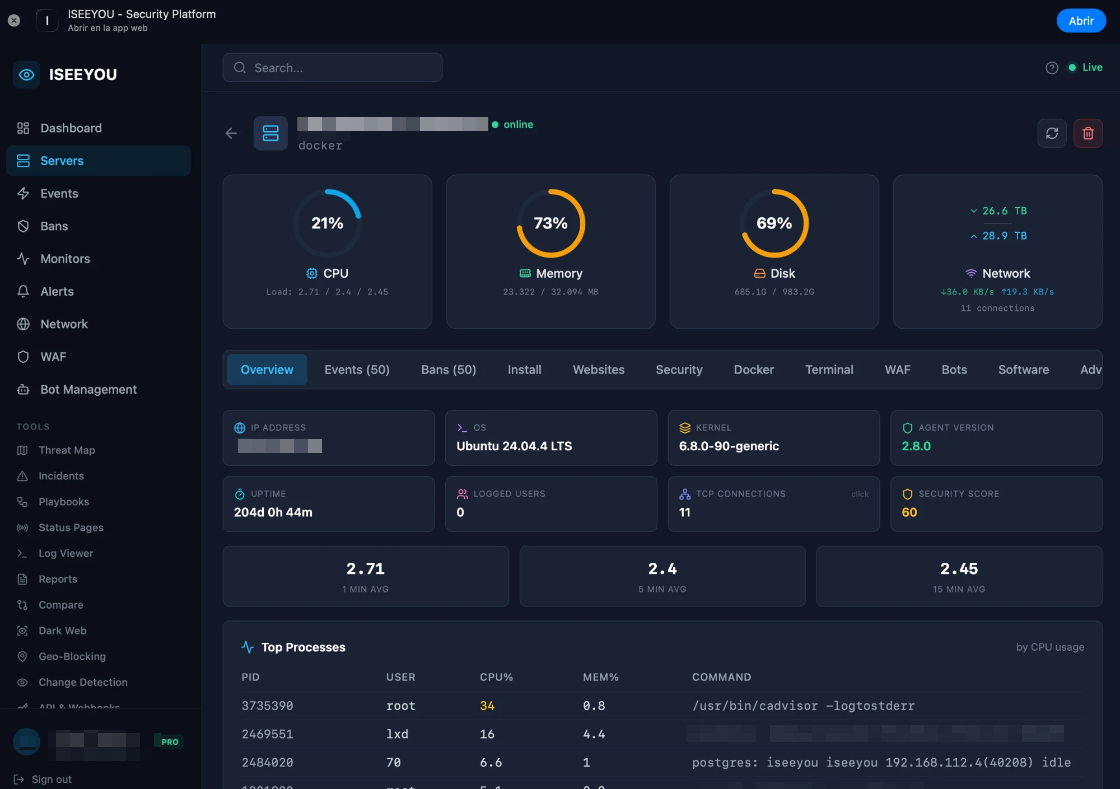Click the Dark Web icon
This screenshot has width=1120, height=789.
point(22,631)
